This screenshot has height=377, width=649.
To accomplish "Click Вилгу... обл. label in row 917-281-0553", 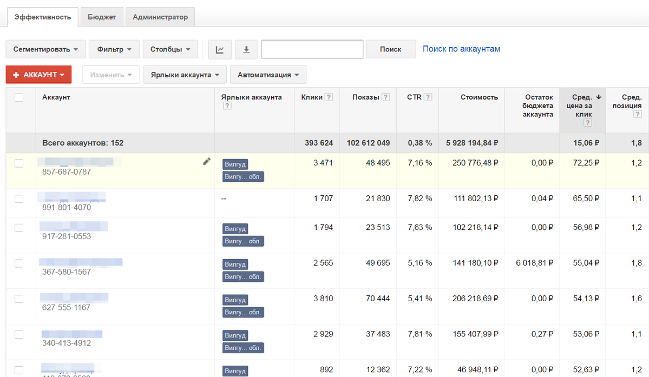I will [x=243, y=241].
